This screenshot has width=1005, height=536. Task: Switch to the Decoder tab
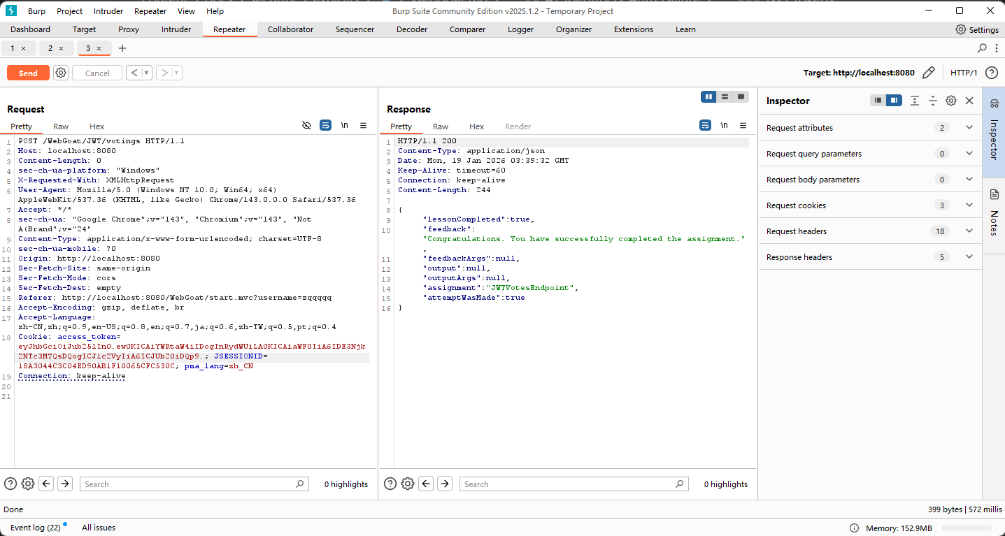pos(412,29)
